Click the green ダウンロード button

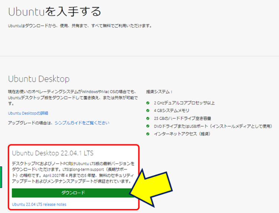73,193
